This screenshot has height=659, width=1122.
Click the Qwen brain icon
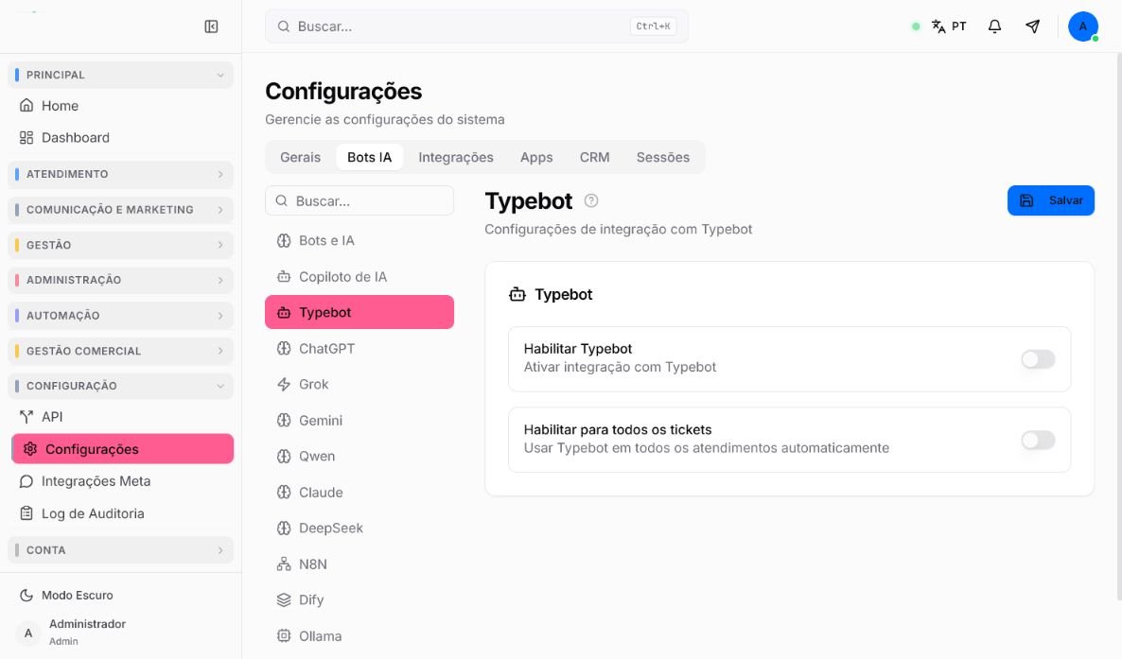point(284,456)
